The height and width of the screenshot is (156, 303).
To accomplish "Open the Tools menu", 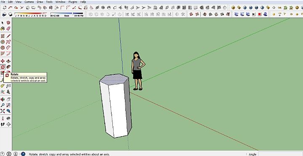I will [49, 2].
